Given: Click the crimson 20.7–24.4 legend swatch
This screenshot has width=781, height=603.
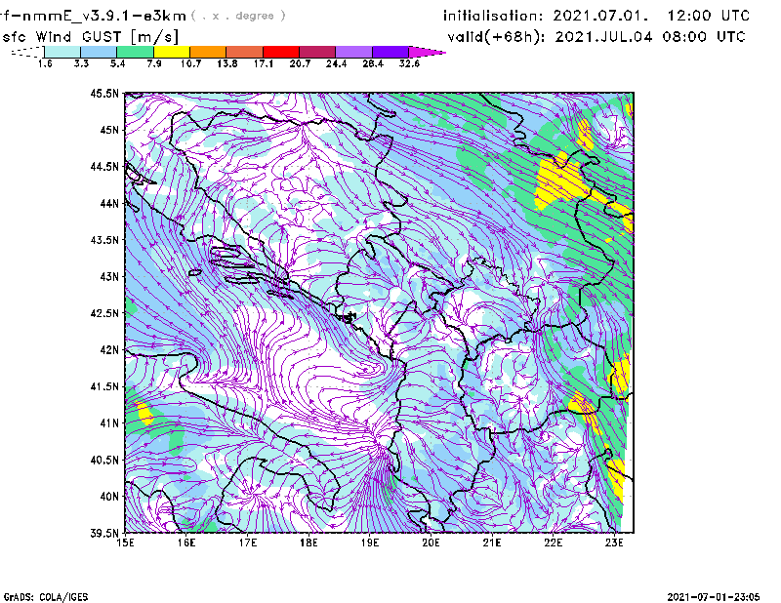Looking at the screenshot, I should click(x=318, y=52).
